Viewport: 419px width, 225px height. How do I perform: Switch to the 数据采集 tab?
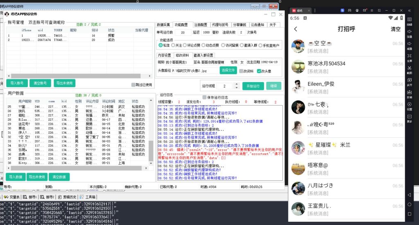pyautogui.click(x=163, y=25)
